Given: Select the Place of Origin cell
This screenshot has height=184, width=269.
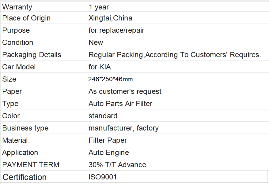Looking at the screenshot, I should coord(44,18).
